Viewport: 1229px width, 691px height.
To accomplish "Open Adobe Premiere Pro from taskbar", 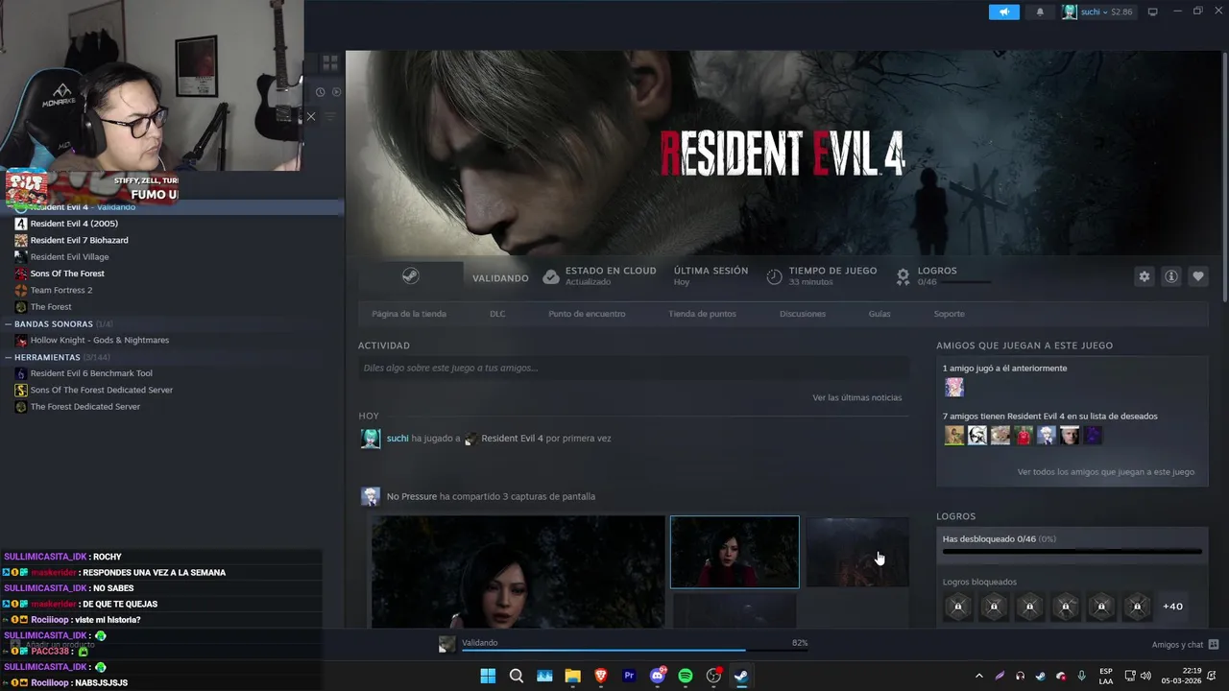I will 629,676.
